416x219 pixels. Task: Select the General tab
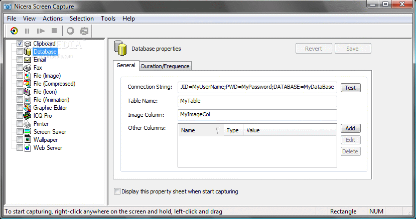[126, 65]
